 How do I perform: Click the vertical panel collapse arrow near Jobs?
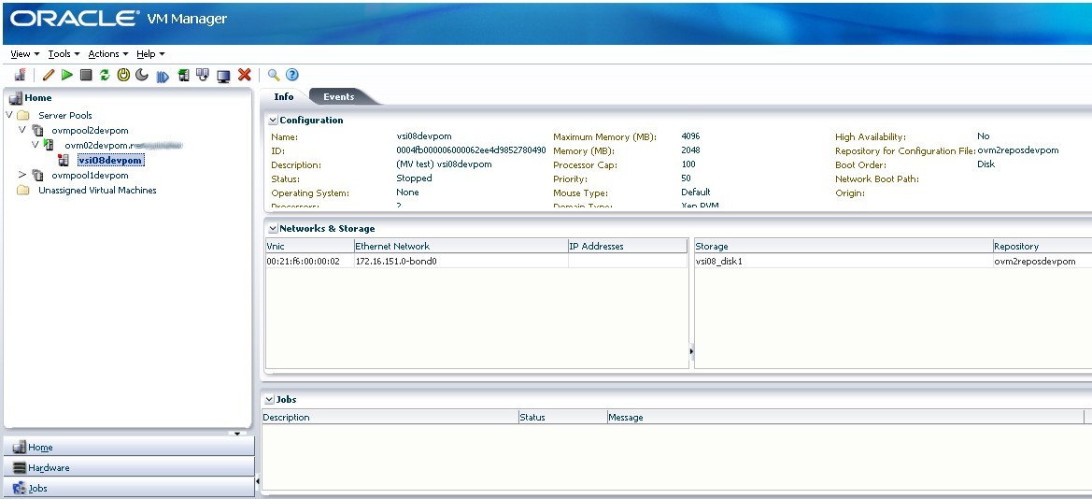pyautogui.click(x=257, y=481)
